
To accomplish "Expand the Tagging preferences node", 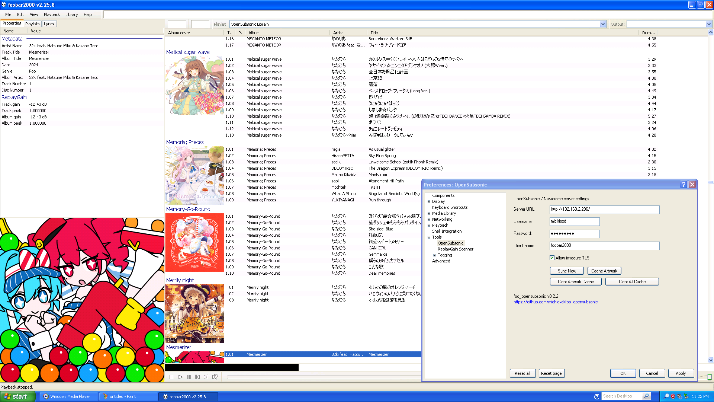I will pyautogui.click(x=434, y=255).
